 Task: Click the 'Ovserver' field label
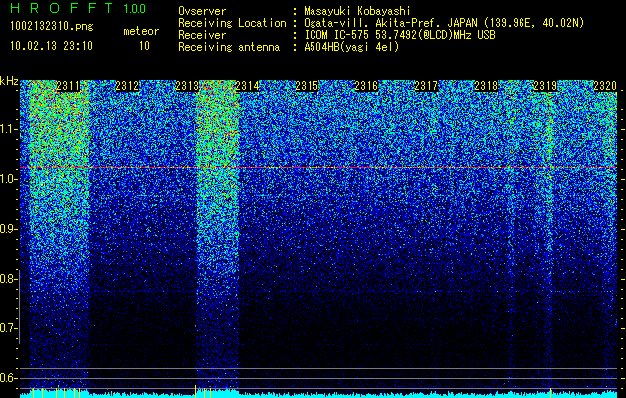[202, 11]
